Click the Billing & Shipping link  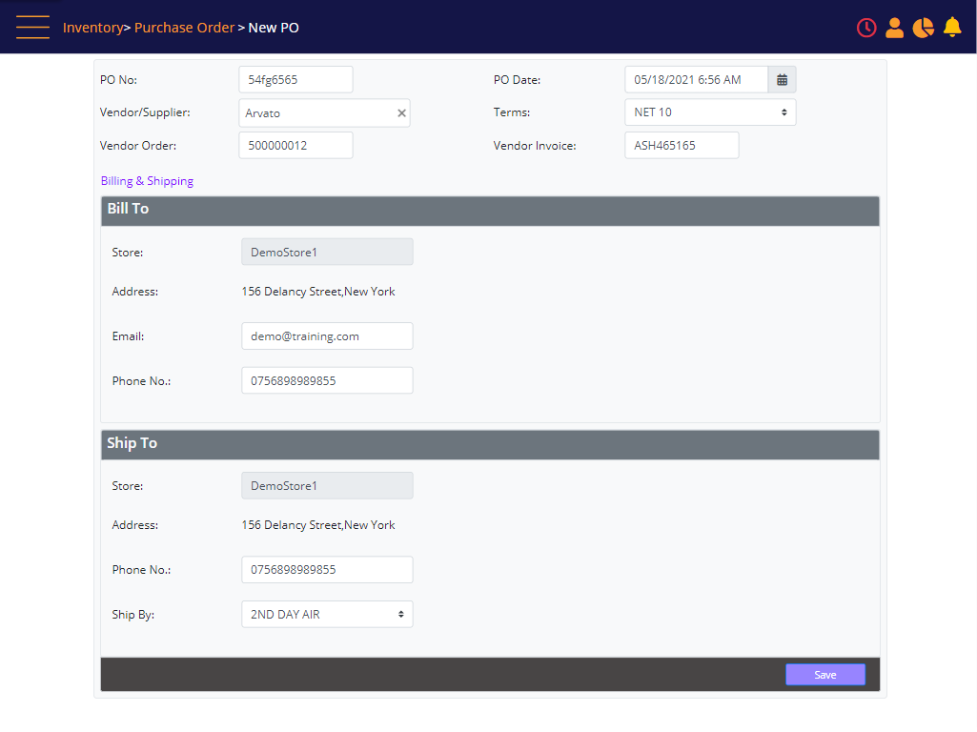pyautogui.click(x=147, y=181)
